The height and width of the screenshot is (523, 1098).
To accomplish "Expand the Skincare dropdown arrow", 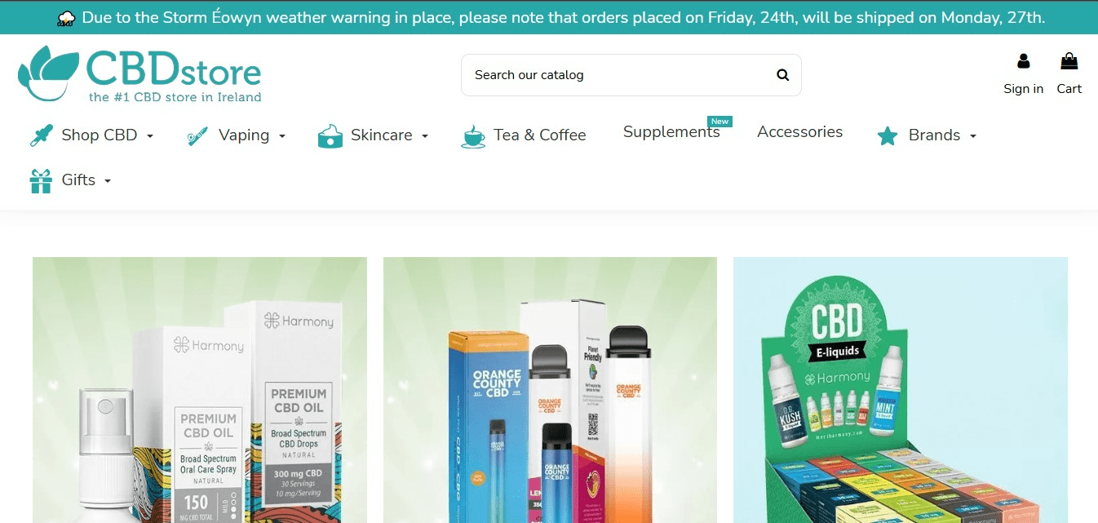I will tap(425, 136).
